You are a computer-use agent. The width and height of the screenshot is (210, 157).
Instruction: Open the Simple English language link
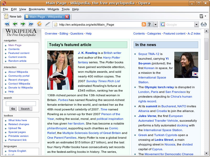17,151
